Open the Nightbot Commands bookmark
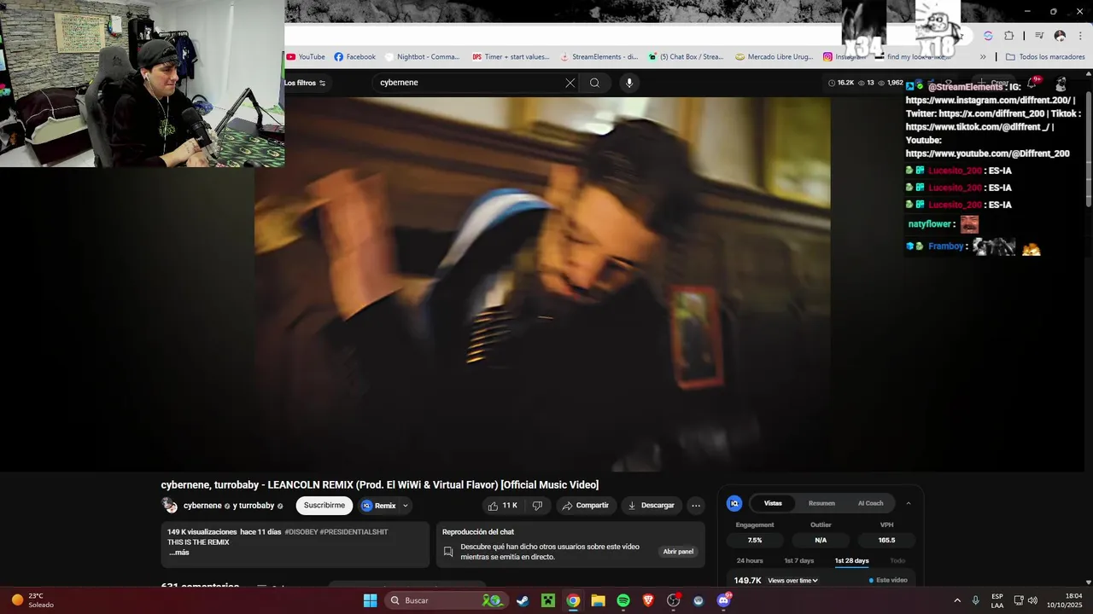Image resolution: width=1093 pixels, height=614 pixels. tap(422, 57)
